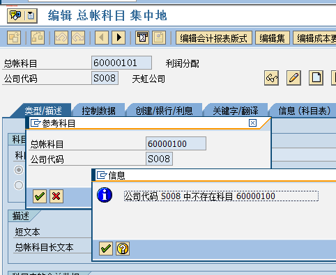Screen dimensions: 336x275
Task: Click the 利润分配 account description text
Action: pos(183,63)
